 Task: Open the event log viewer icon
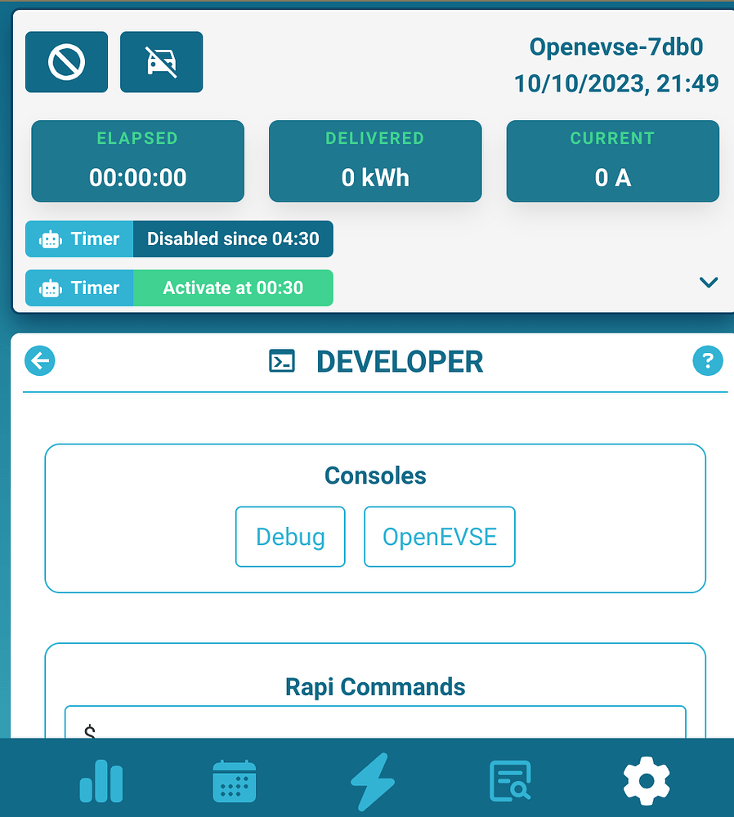click(509, 780)
